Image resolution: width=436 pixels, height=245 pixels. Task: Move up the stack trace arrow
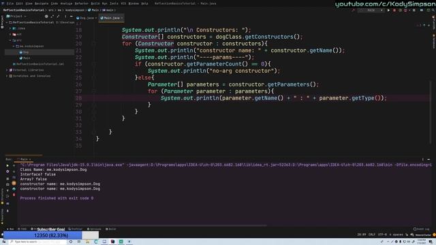point(14,165)
